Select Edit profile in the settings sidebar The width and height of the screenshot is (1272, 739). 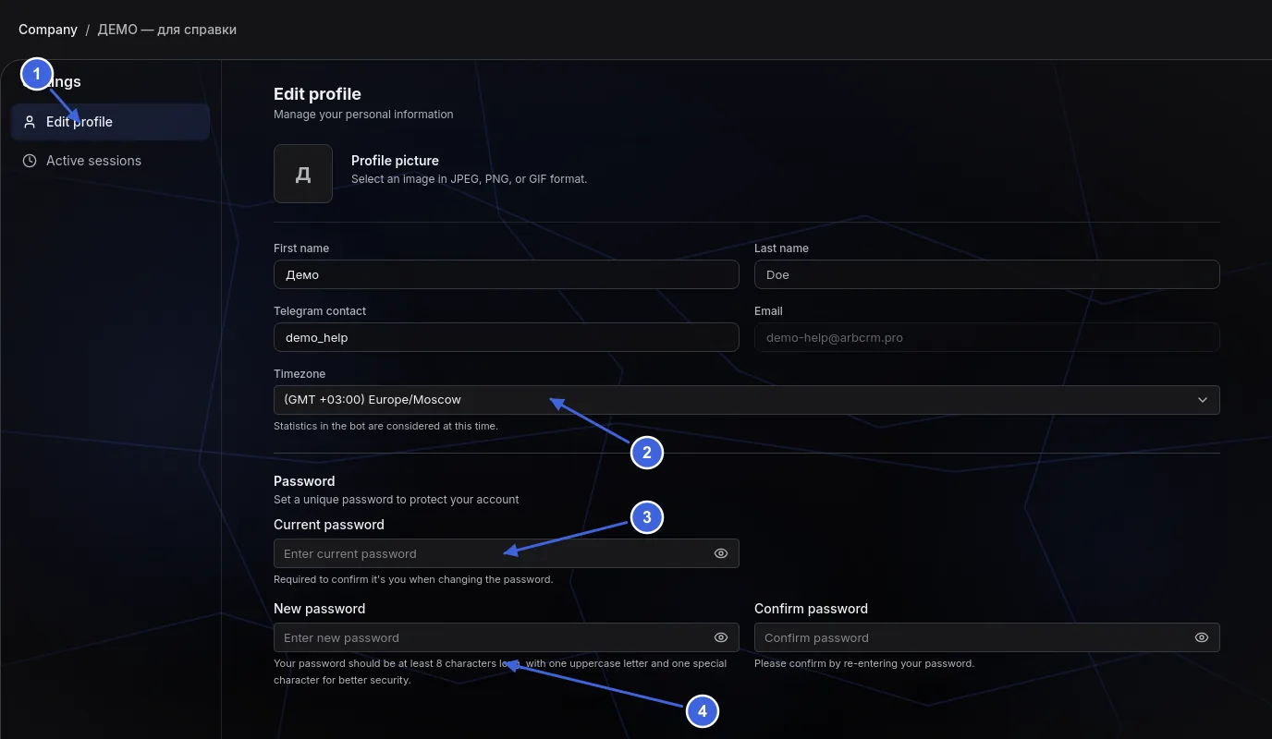pyautogui.click(x=110, y=122)
